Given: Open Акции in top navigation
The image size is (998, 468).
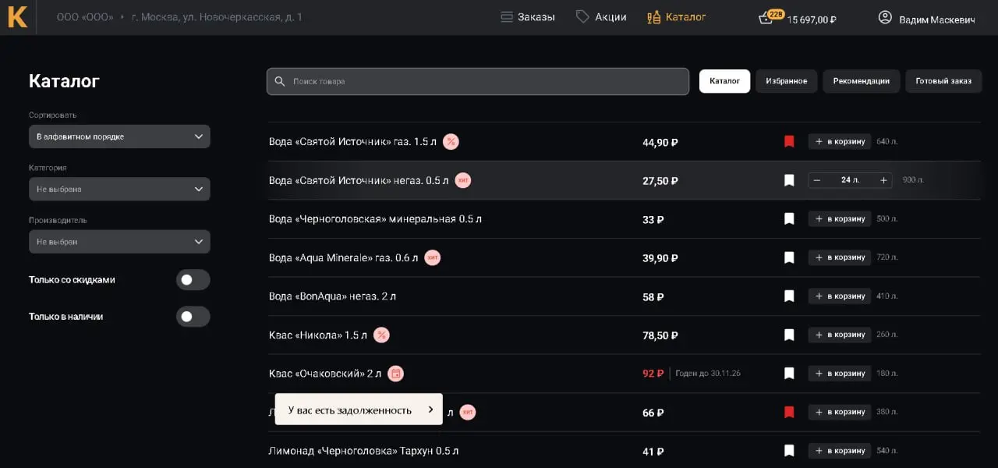Looking at the screenshot, I should (x=601, y=17).
